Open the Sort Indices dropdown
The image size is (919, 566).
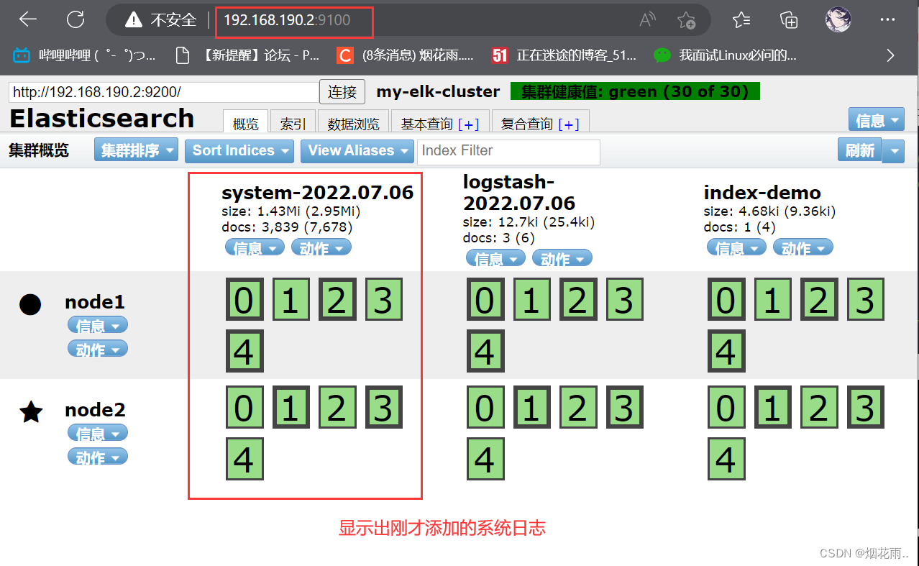(239, 150)
